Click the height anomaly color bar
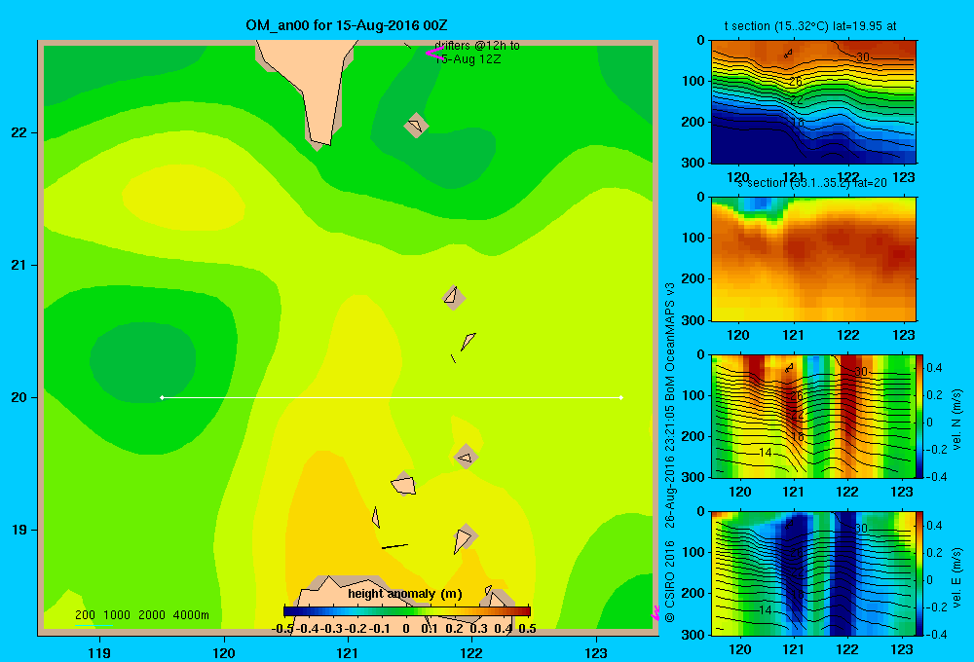The image size is (974, 662). click(407, 611)
